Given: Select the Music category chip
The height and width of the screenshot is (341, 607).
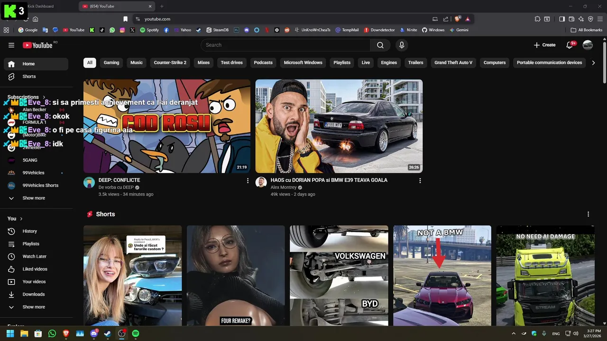Looking at the screenshot, I should tap(137, 63).
